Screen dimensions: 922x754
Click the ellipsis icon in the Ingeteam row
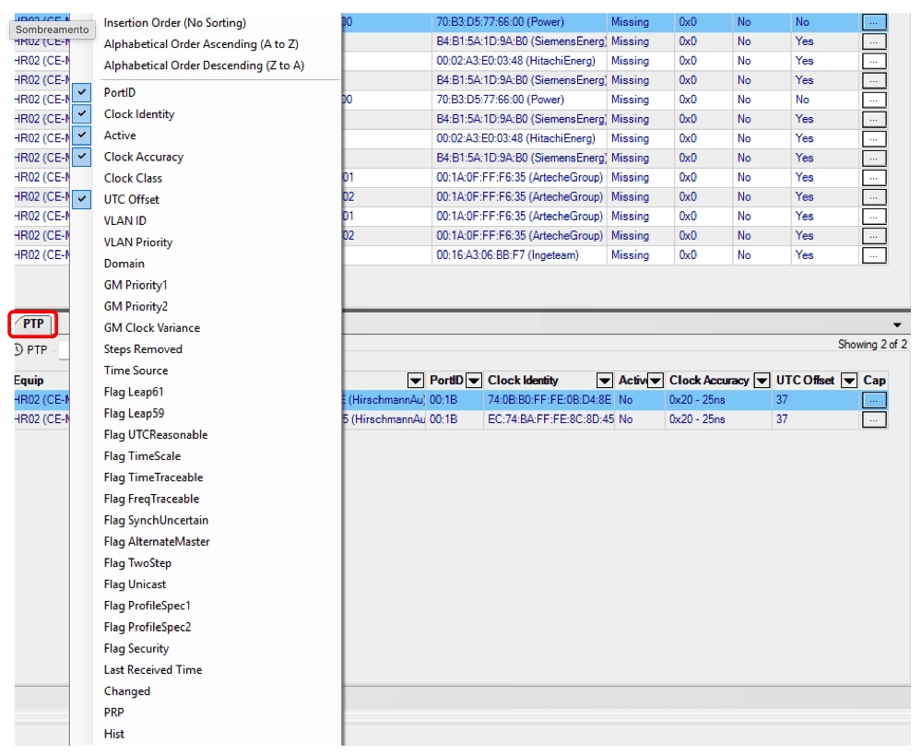(873, 255)
